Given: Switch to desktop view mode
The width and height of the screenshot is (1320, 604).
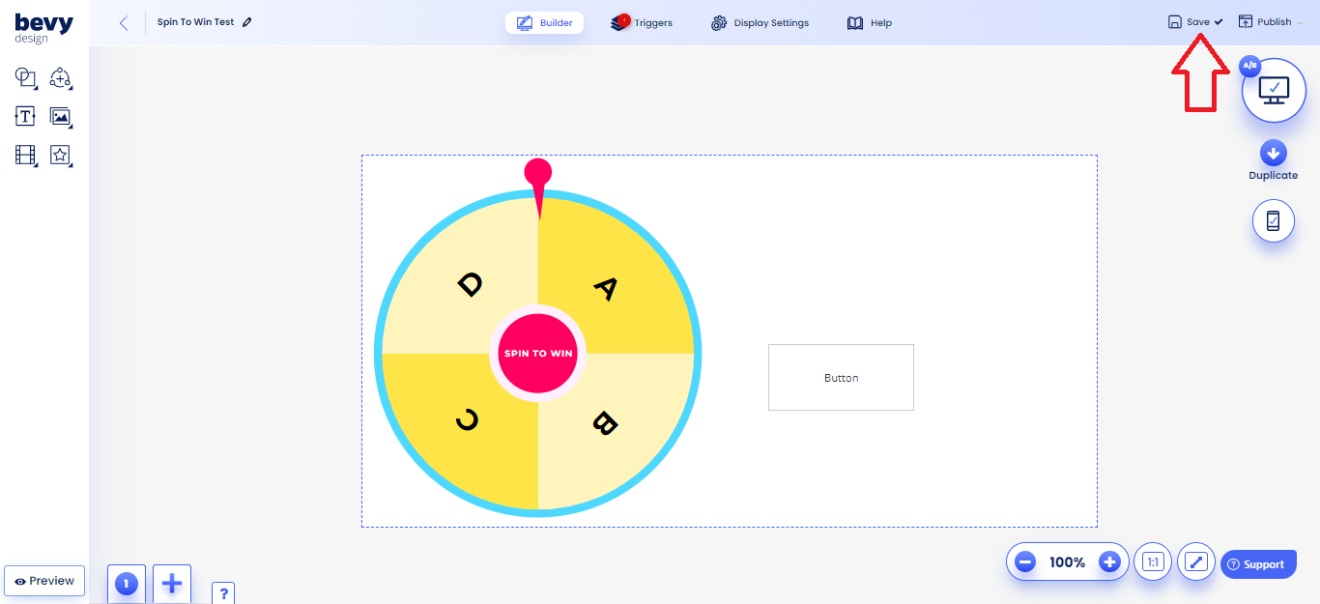Looking at the screenshot, I should click(x=1273, y=89).
